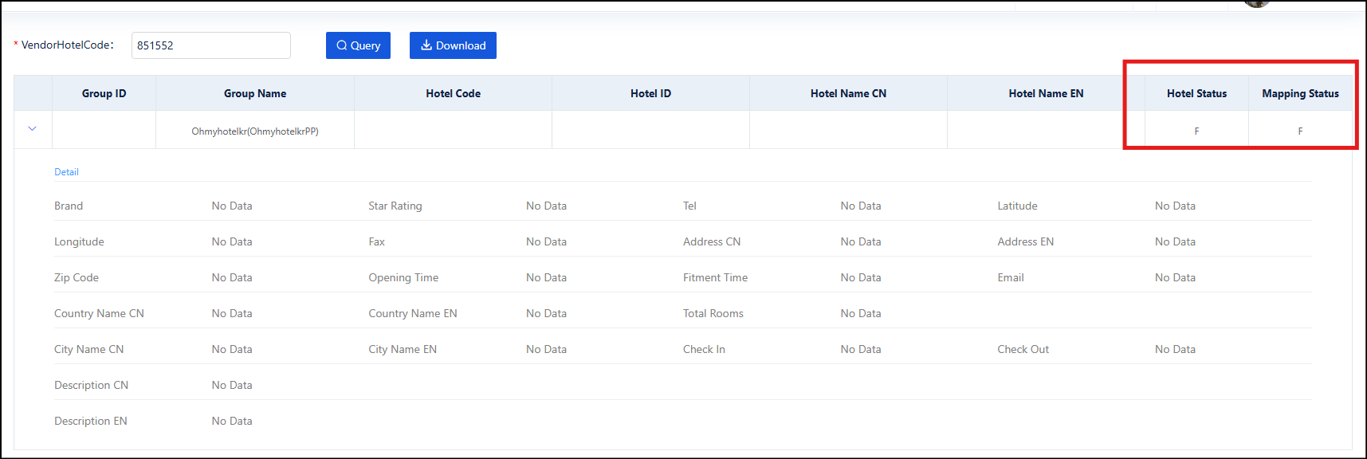Select the Hotel Name EN column header

click(1046, 93)
